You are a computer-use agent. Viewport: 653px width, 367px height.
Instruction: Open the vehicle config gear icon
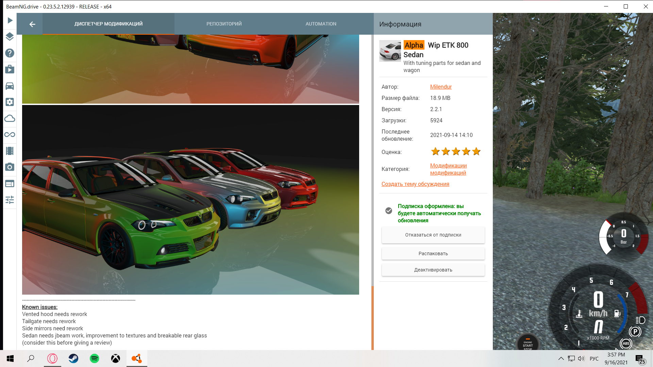tap(10, 102)
